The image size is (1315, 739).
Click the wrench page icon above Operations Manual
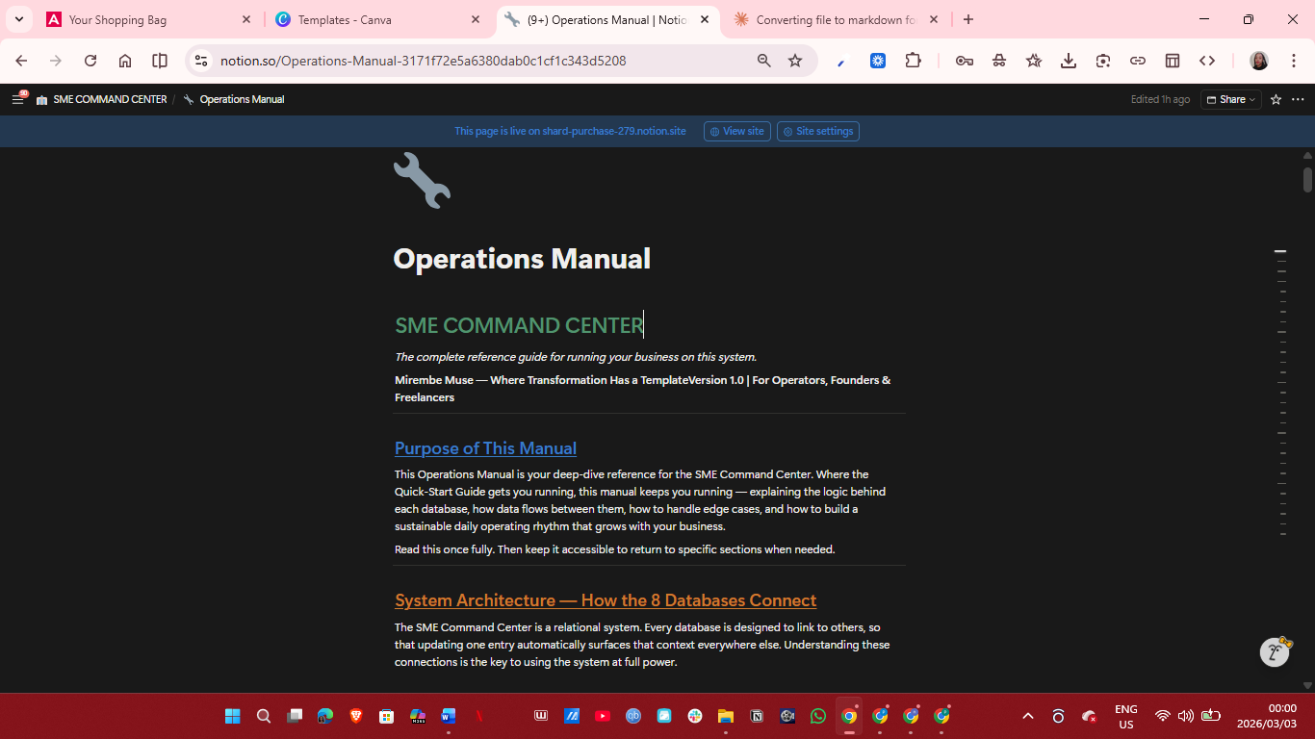[422, 180]
